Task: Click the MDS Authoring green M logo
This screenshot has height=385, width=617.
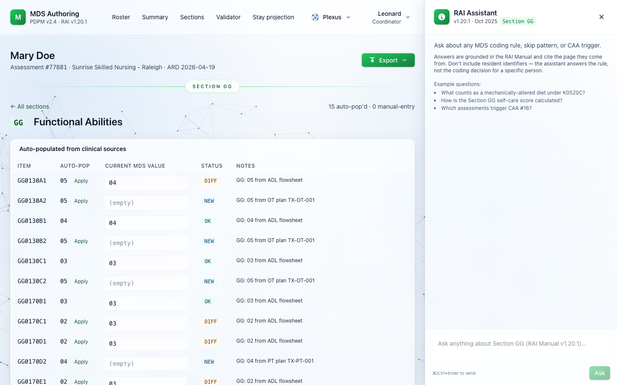Action: point(18,17)
